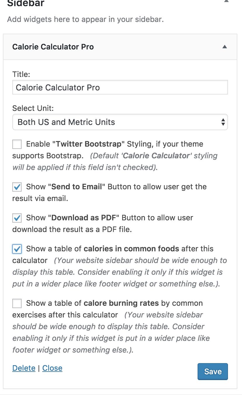Click the bold "Download as PDF" label text
Screen dimensions: 242x395
(84, 218)
